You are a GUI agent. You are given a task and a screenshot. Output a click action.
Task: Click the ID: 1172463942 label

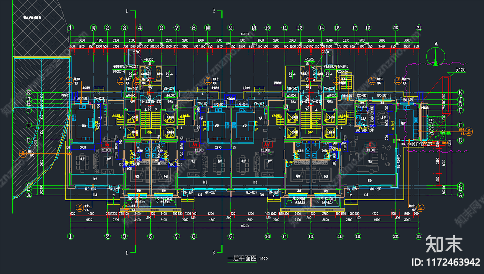[x=446, y=262]
